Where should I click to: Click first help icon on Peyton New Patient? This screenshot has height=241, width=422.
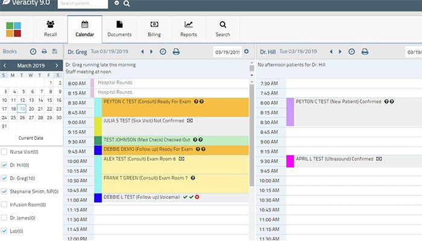(x=386, y=101)
